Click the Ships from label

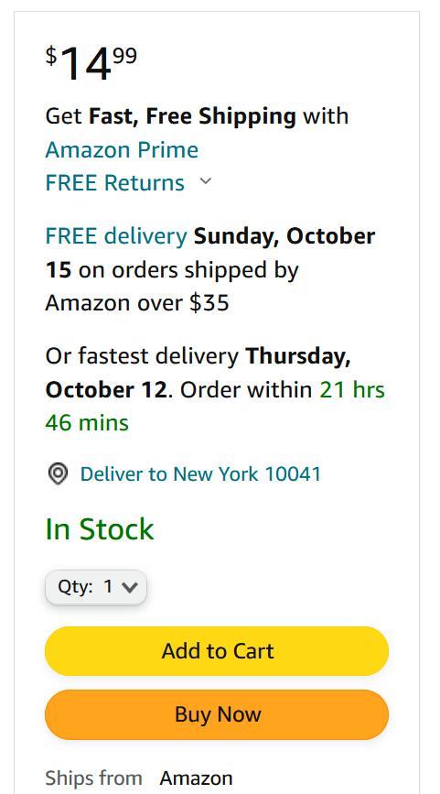click(93, 778)
